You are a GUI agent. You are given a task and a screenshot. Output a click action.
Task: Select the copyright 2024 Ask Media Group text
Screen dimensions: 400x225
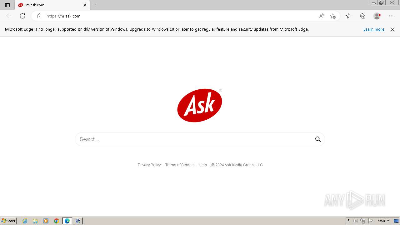pos(237,165)
